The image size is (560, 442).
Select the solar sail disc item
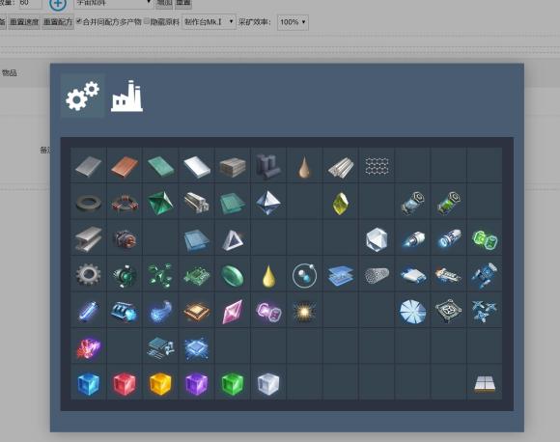pyautogui.click(x=412, y=312)
